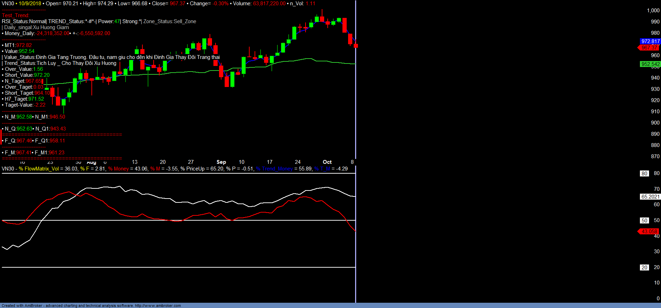The image size is (661, 308).
Task: Click the Sep label on the date axis
Action: [x=221, y=162]
